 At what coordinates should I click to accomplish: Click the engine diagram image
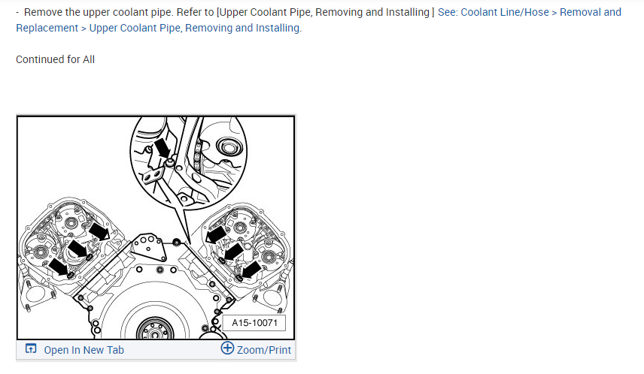(x=156, y=228)
